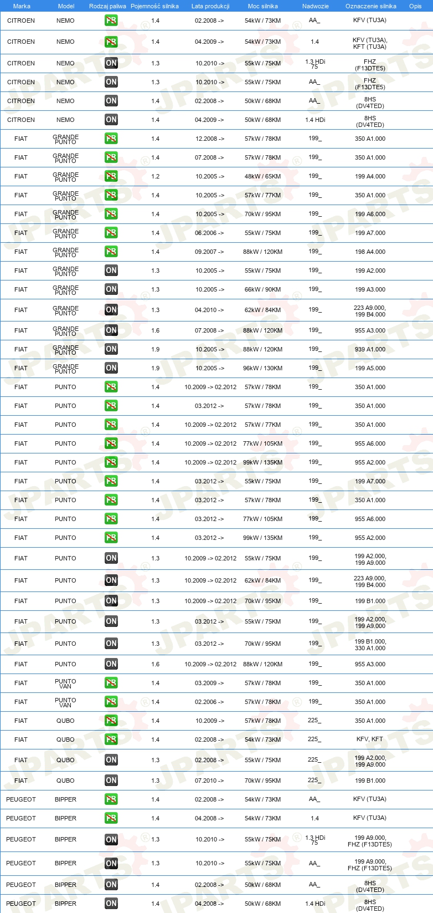
Task: Click the petrol PB icon for Grande Punto 1.2 48kW
Action: 111,176
